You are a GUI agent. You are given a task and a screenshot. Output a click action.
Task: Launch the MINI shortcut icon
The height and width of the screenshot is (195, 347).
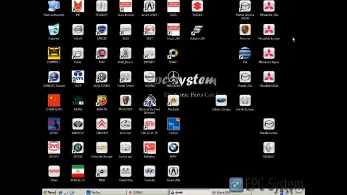(x=102, y=171)
